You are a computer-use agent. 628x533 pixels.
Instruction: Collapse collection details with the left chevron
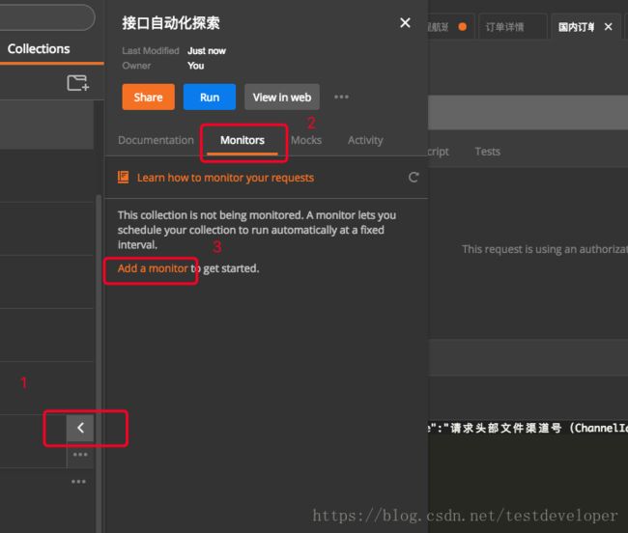pos(80,428)
